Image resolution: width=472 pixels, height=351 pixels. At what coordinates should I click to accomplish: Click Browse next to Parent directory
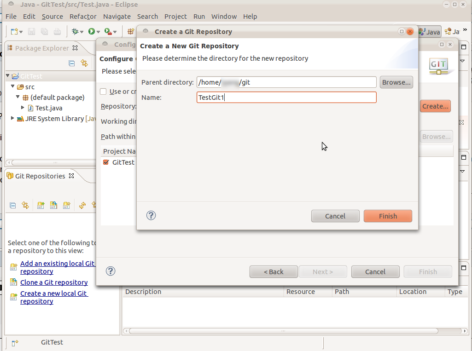[x=396, y=82]
